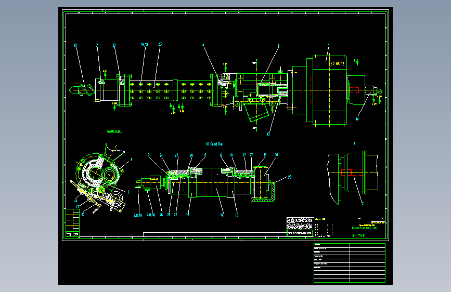Click callout '27' above the feed roll
The image size is (451, 292).
pyautogui.click(x=251, y=155)
